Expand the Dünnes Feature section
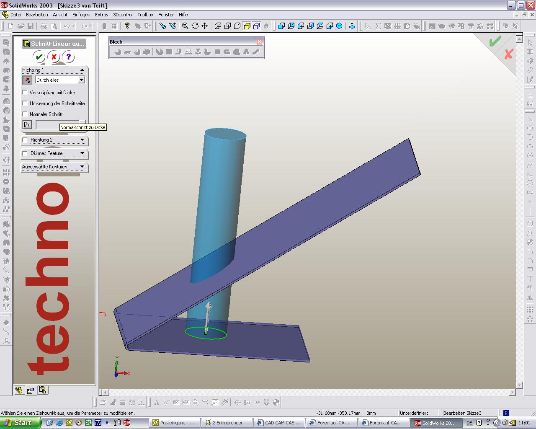Viewport: 536px width, 429px height. coord(82,153)
